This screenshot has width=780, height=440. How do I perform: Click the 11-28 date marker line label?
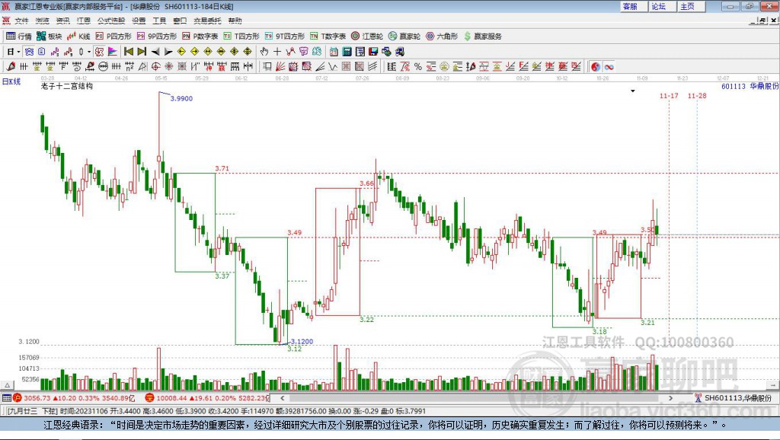tap(697, 95)
